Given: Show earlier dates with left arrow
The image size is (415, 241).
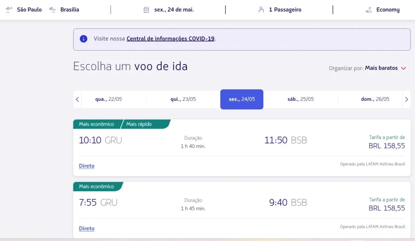Looking at the screenshot, I should [77, 99].
